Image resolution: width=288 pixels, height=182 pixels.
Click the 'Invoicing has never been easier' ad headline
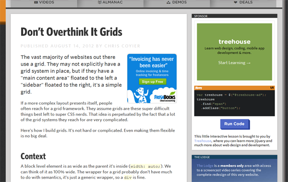point(152,62)
